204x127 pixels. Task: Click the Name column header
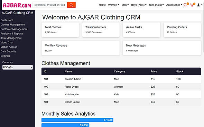coord(68,71)
